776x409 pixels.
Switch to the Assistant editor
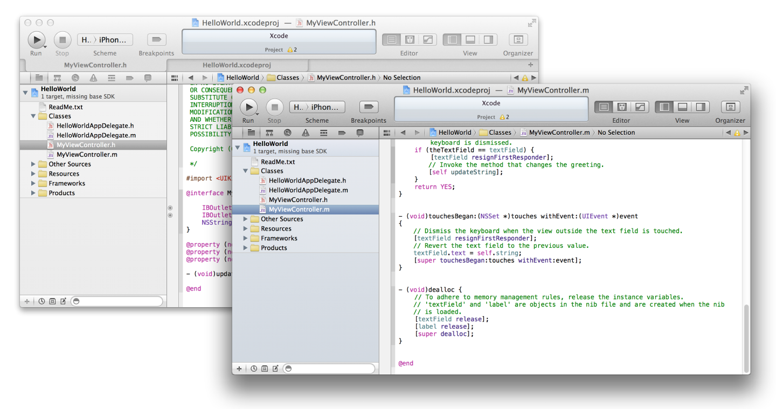click(x=621, y=107)
